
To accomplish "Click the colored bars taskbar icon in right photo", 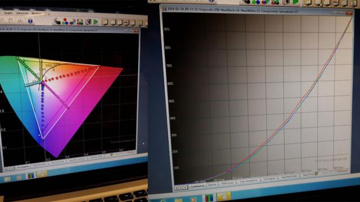I will 209,198.
